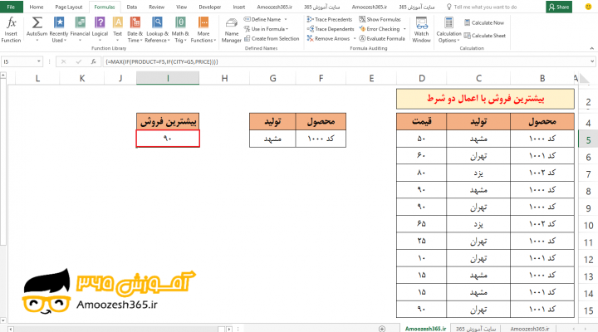Click Create from Selection
598x332 pixels.
[272, 38]
